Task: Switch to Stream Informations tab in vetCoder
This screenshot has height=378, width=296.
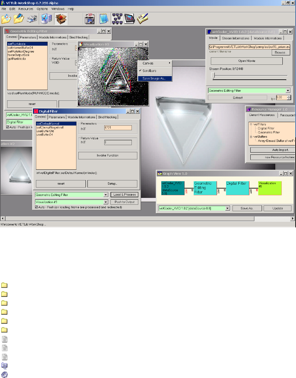Action: coord(235,38)
